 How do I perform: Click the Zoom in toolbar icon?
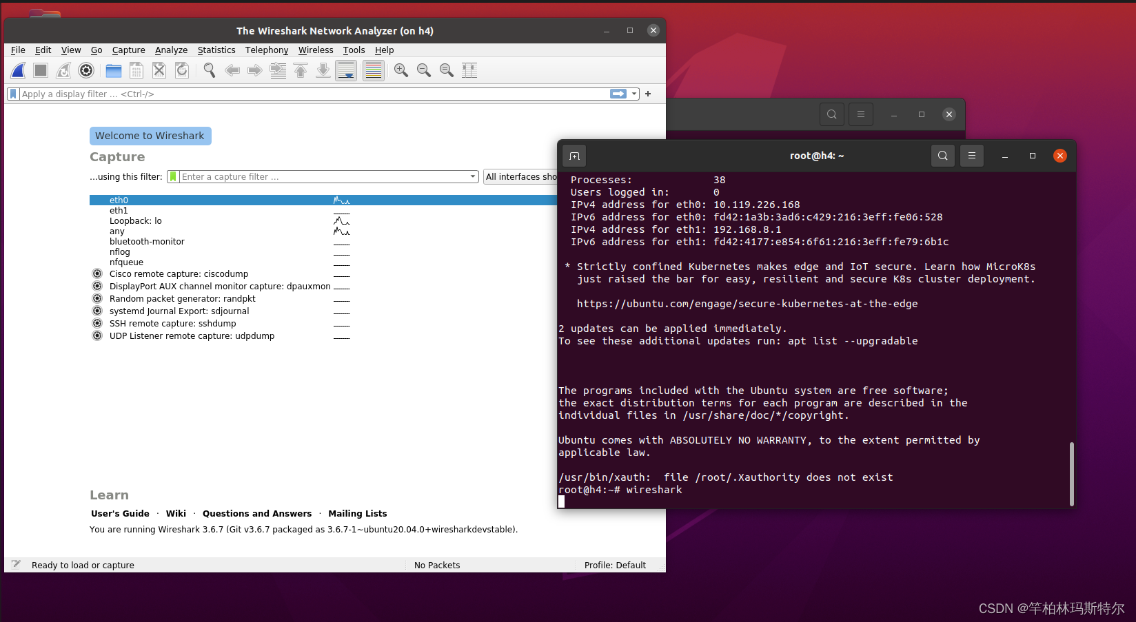(400, 70)
